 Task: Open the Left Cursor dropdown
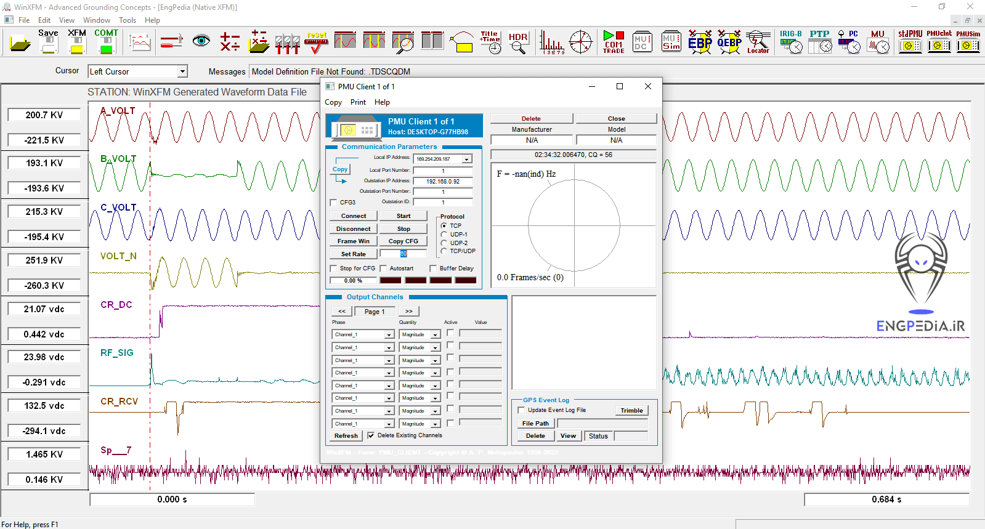tap(182, 71)
